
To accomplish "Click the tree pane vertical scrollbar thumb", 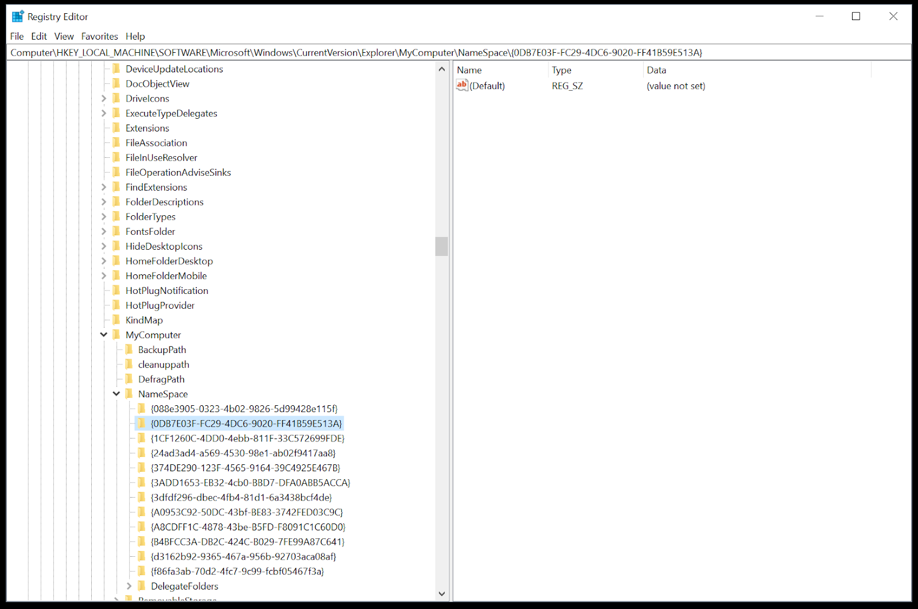I will coord(442,246).
